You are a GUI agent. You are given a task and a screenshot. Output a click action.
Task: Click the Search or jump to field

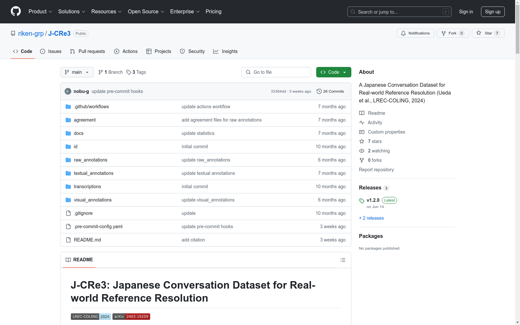[x=399, y=12]
